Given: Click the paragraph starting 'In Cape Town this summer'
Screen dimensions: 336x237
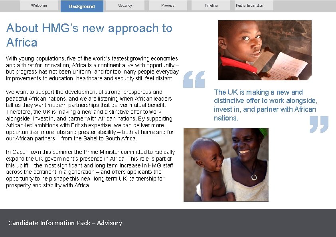Looking at the screenshot, I should coord(91,169).
